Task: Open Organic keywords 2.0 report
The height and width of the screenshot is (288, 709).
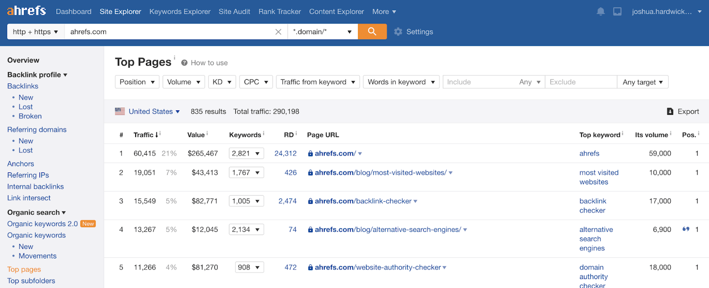Action: point(43,224)
